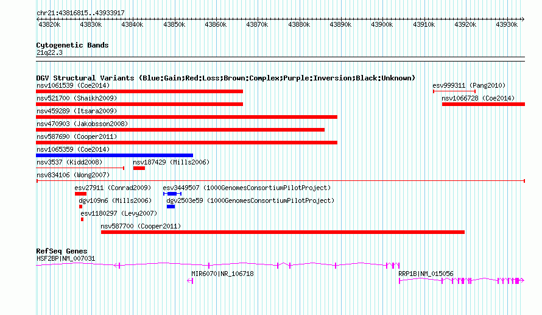Click the 43900k ruler position
The width and height of the screenshot is (542, 315).
click(382, 24)
